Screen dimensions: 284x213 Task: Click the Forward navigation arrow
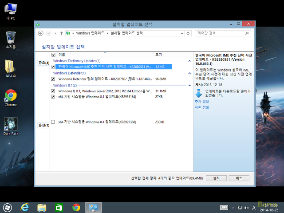tap(48, 33)
